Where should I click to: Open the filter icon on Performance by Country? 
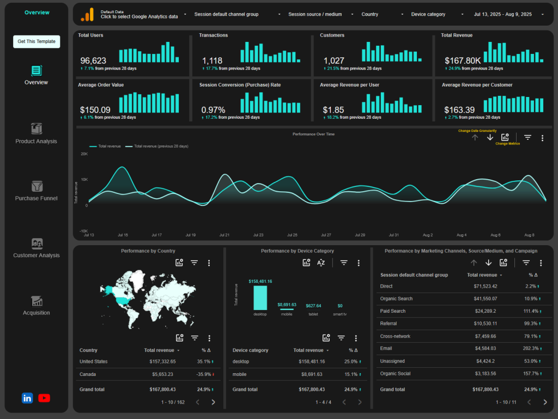194,262
